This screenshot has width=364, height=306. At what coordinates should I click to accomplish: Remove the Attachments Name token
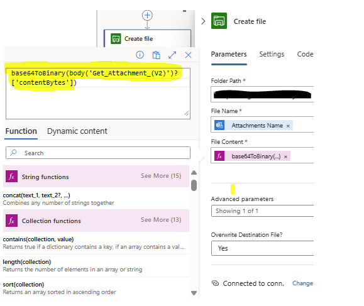click(288, 126)
